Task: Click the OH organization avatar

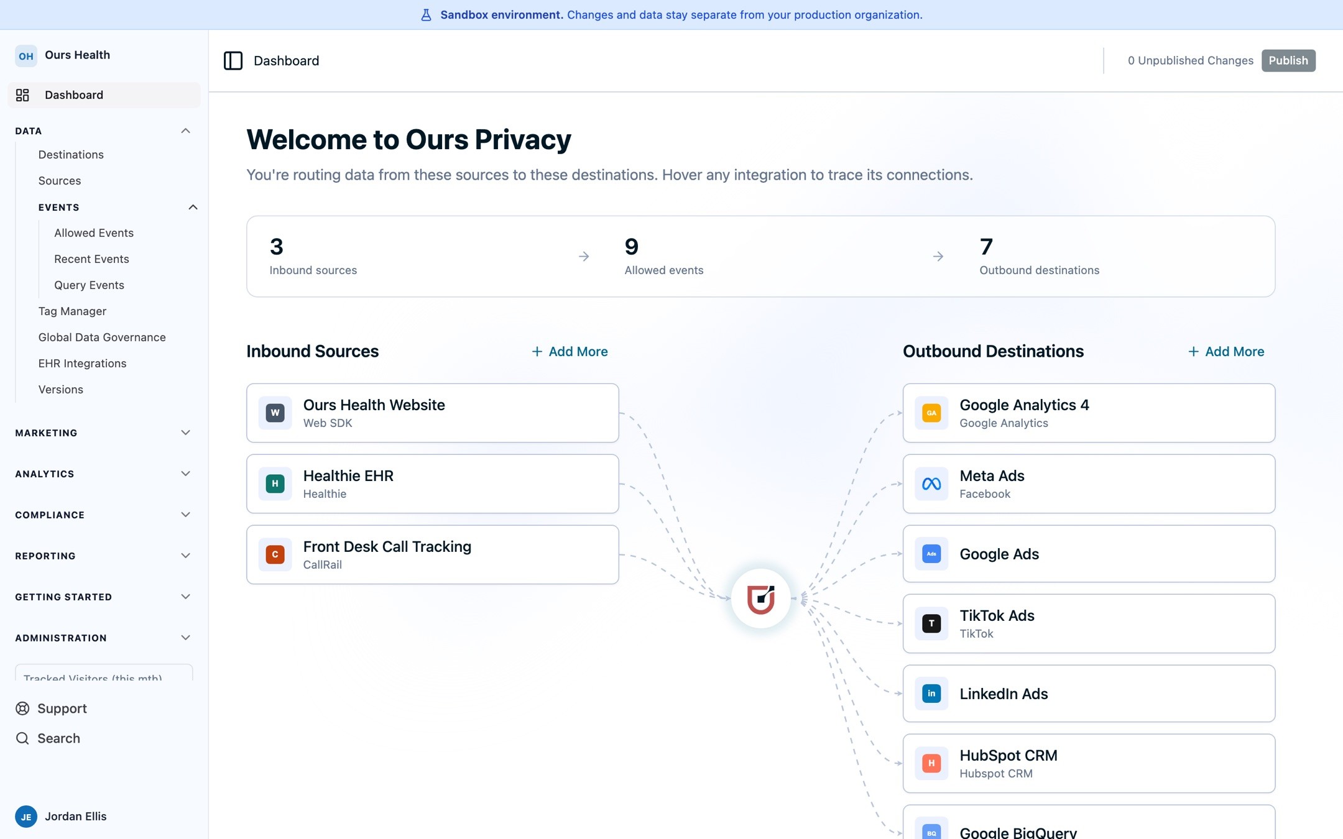Action: pos(26,55)
